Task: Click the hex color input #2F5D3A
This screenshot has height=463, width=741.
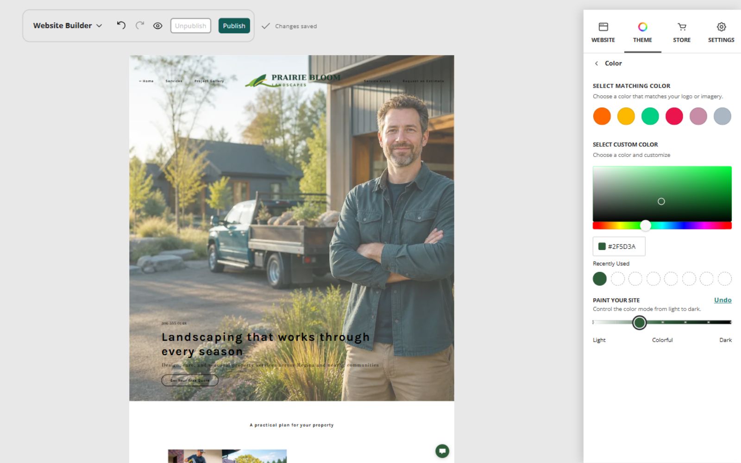Action: 619,246
